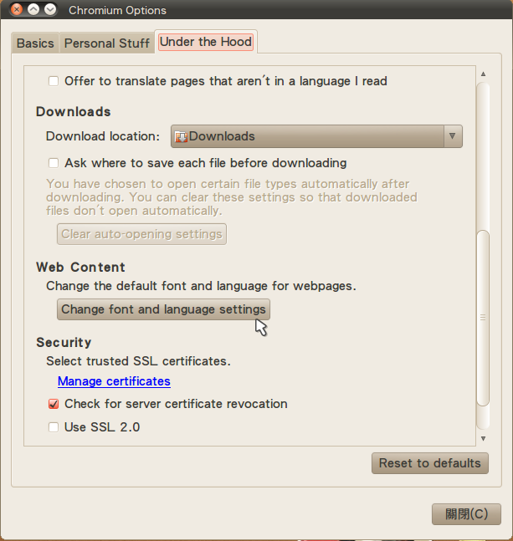Viewport: 513px width, 541px height.
Task: Click the vertical scrollbar thumb
Action: coord(483,318)
